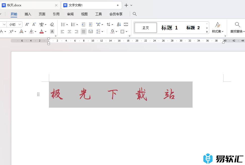Open the font size 小初 dropdown
The width and height of the screenshot is (245, 165).
20,24
